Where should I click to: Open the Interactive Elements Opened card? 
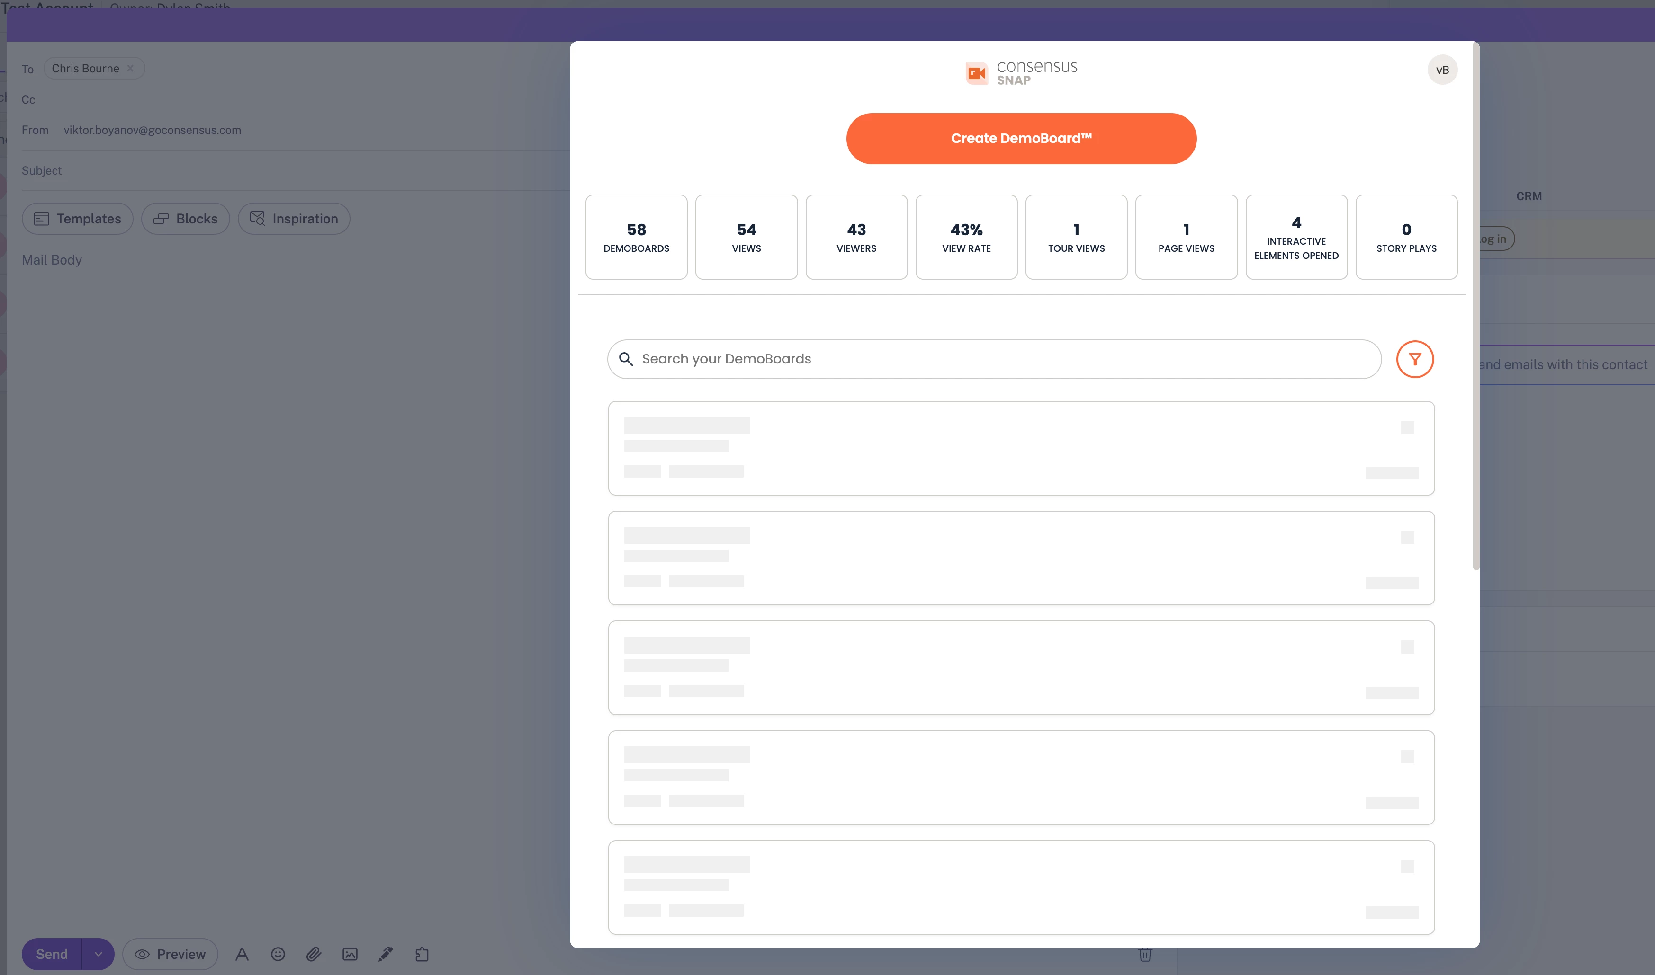pyautogui.click(x=1296, y=237)
